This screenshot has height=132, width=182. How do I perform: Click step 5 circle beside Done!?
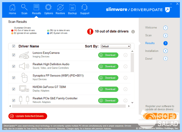165,59
